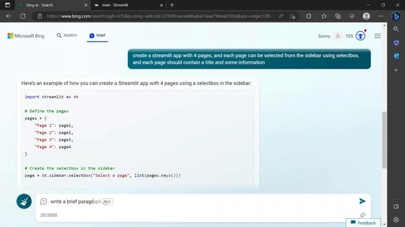Click the '# Define the pages' comment
Screen dimensions: 405x227
(46, 111)
